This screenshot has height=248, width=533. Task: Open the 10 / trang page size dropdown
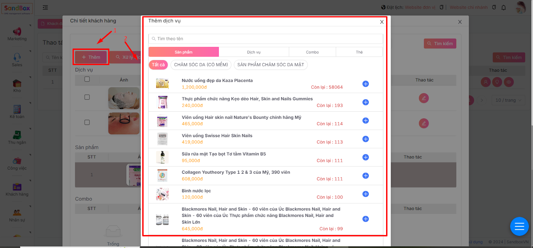[508, 100]
